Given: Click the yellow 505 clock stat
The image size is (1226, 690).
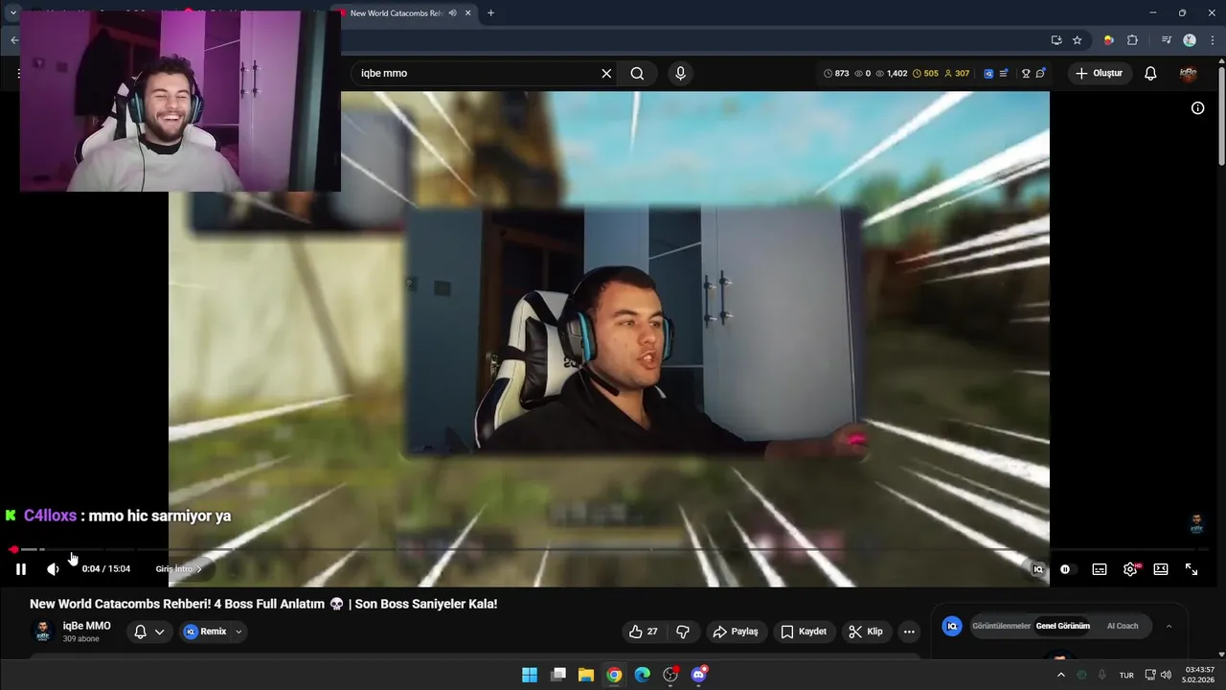Looking at the screenshot, I should (925, 73).
